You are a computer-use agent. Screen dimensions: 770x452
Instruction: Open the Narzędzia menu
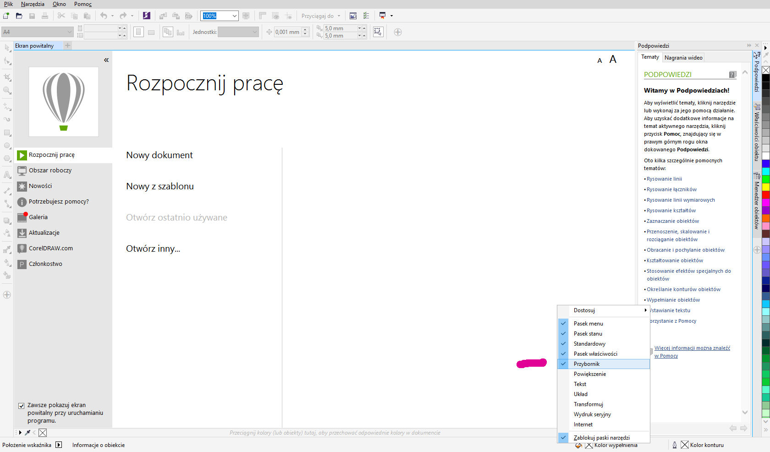coord(33,4)
